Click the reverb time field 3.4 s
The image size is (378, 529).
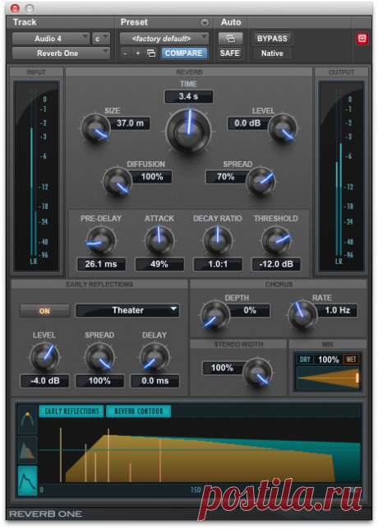click(189, 96)
